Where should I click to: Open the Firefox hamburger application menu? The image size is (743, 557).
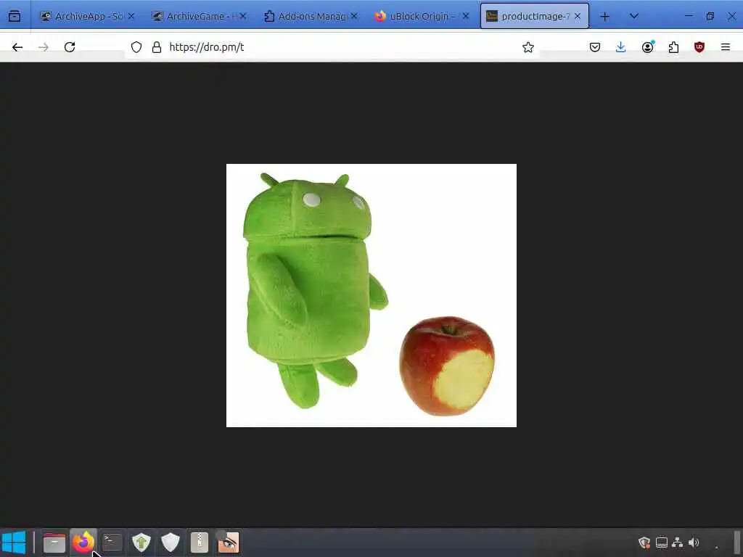(x=726, y=47)
